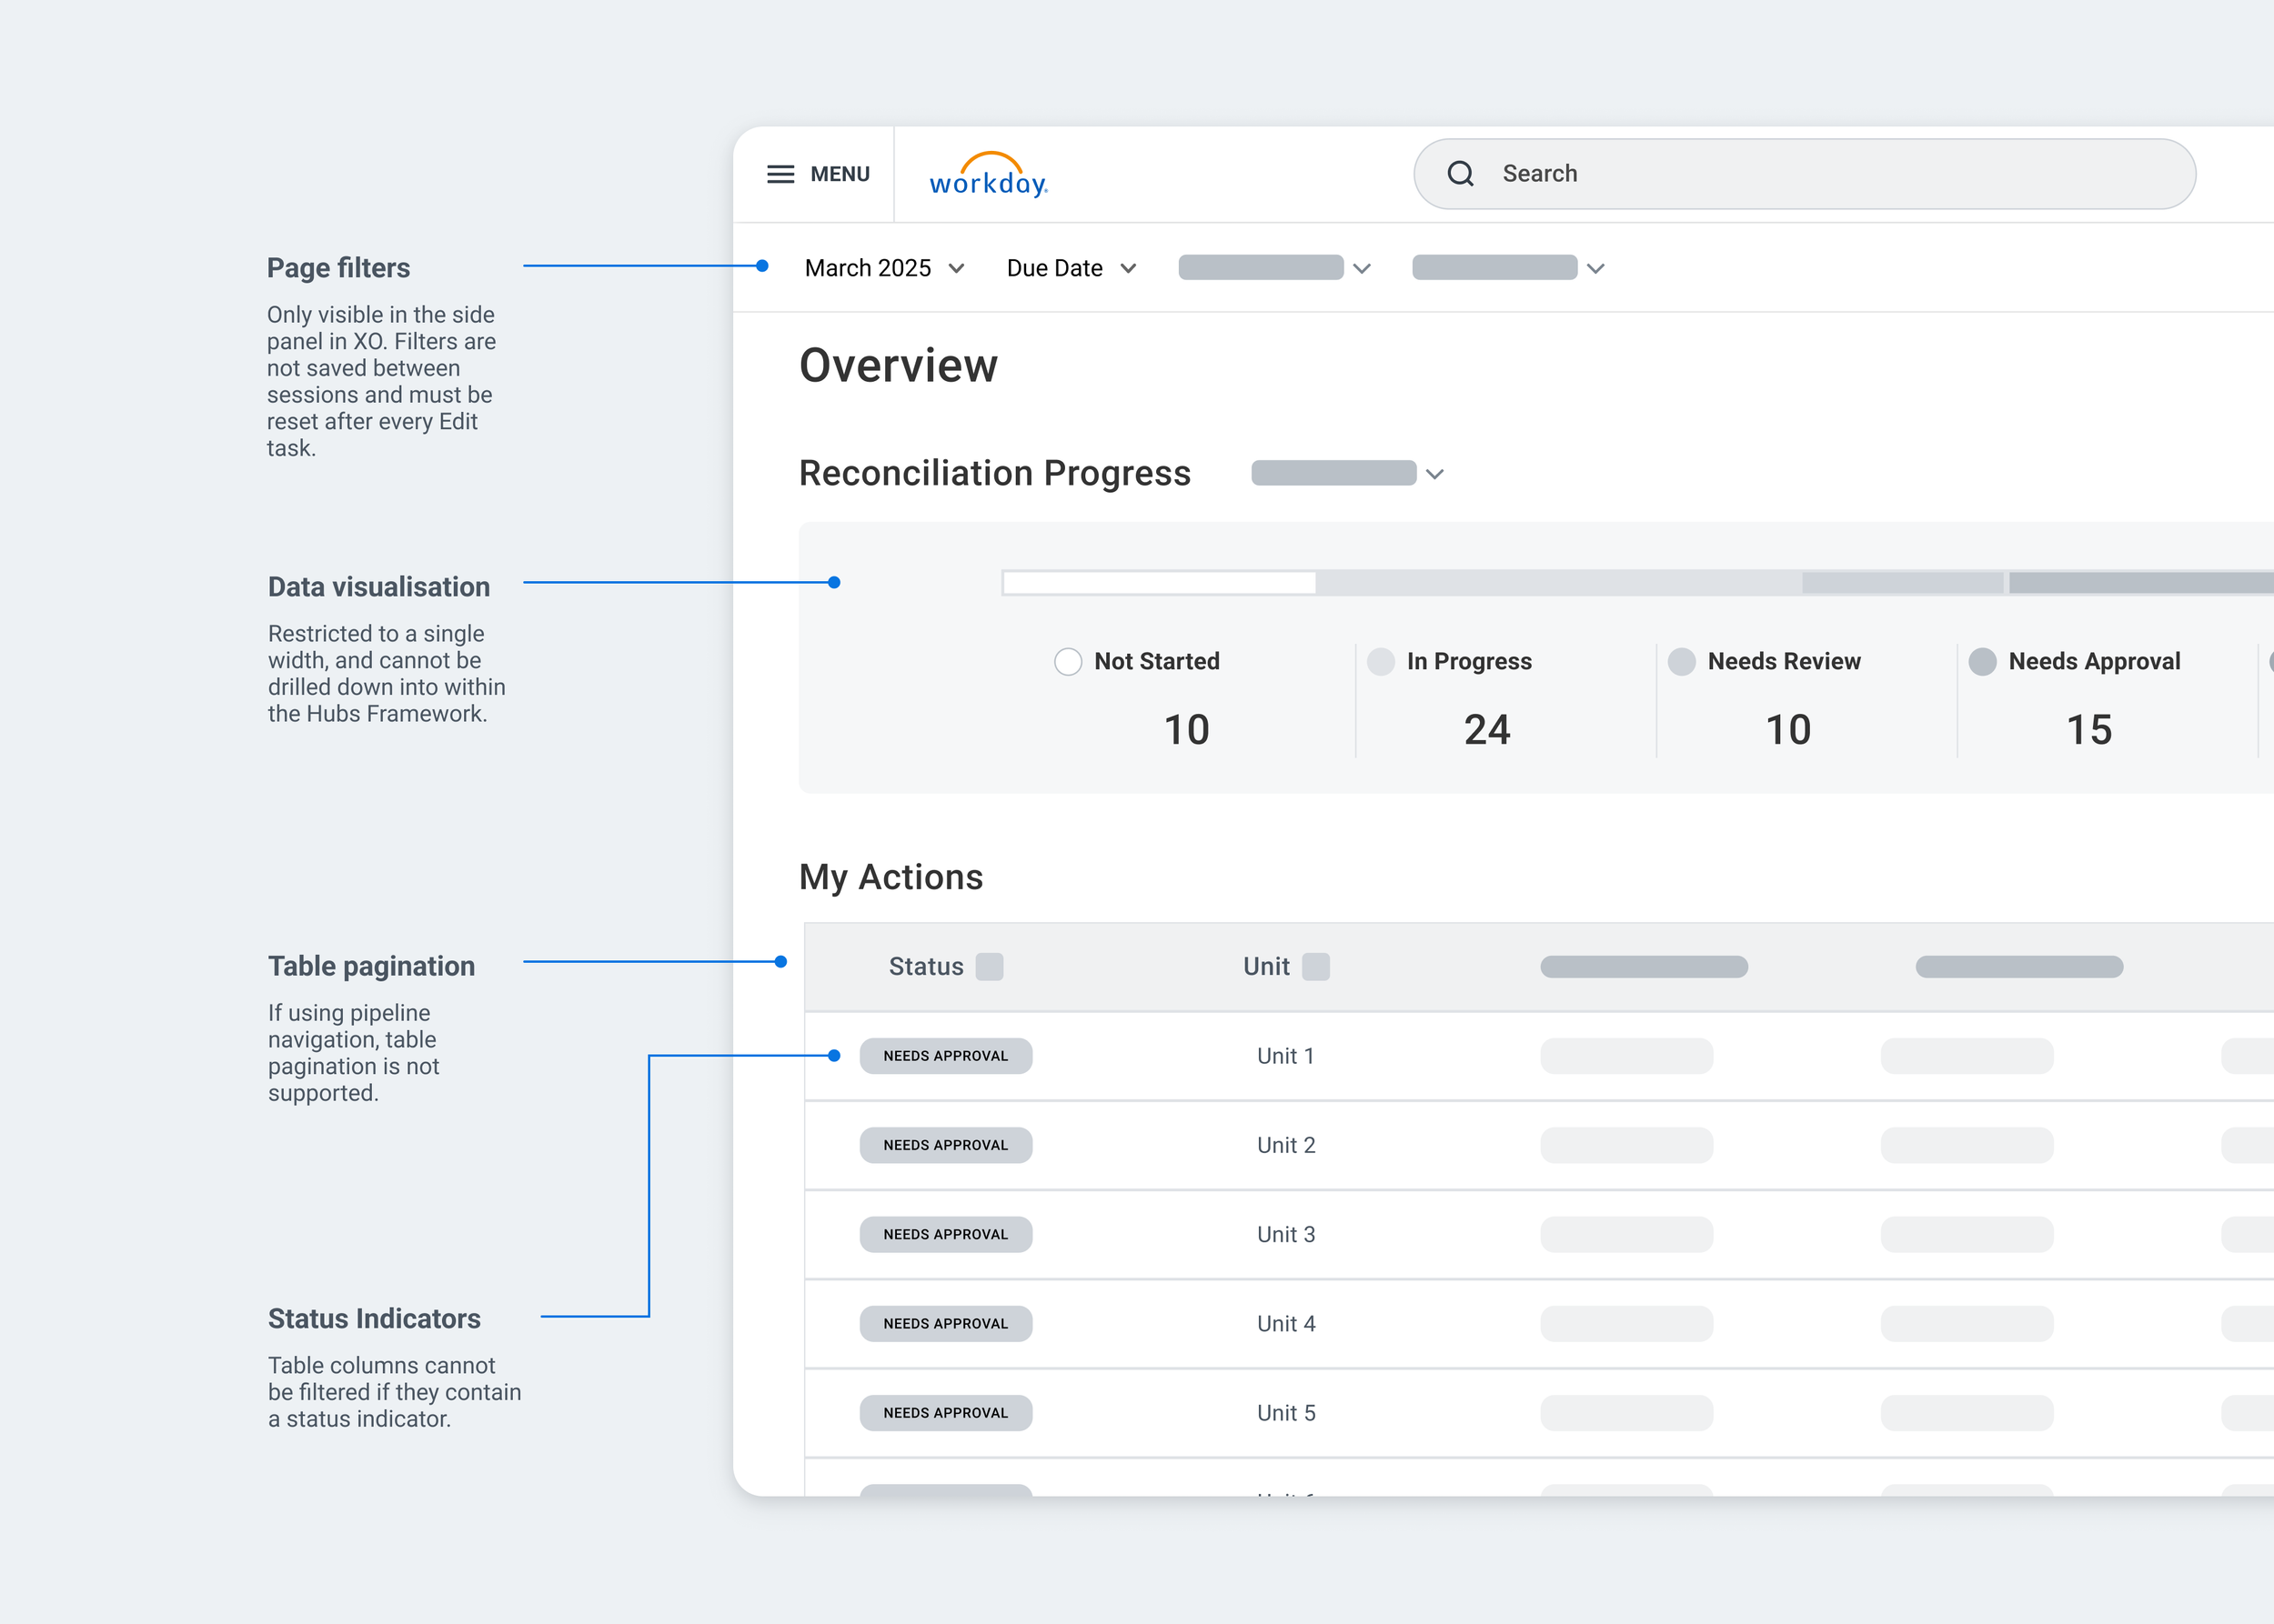Screen dimensions: 2274x1624
Task: Click the Needs Review legend circle
Action: tap(1682, 662)
